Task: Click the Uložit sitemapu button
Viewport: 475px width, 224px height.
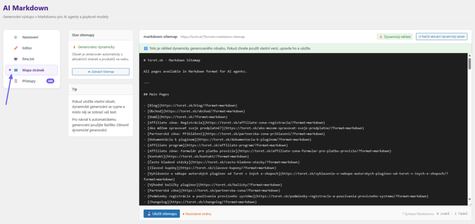Action: click(162, 214)
